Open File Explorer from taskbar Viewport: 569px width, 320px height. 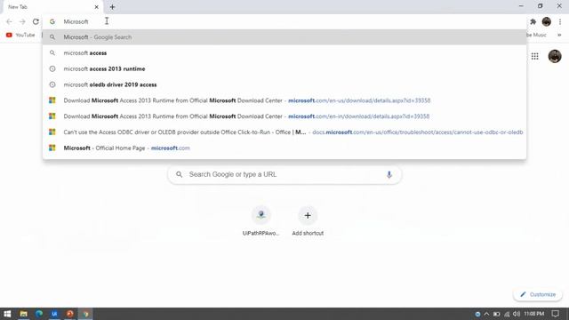point(24,314)
